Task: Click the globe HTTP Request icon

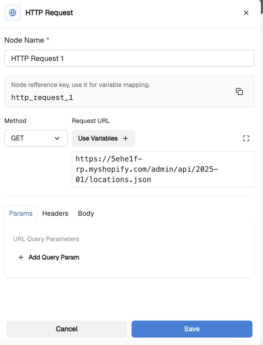Action: (x=12, y=13)
